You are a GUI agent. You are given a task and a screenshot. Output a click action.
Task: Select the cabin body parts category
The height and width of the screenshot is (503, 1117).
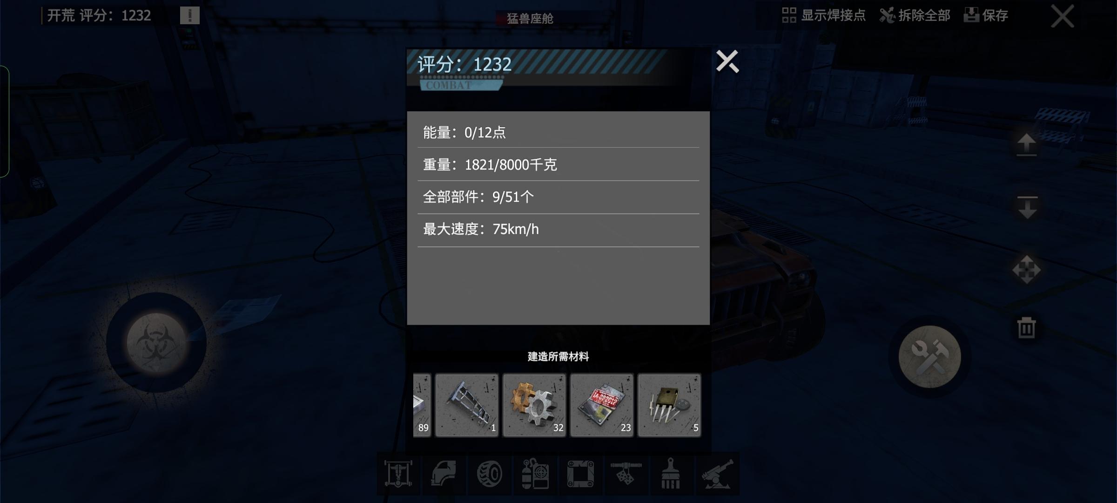click(444, 474)
